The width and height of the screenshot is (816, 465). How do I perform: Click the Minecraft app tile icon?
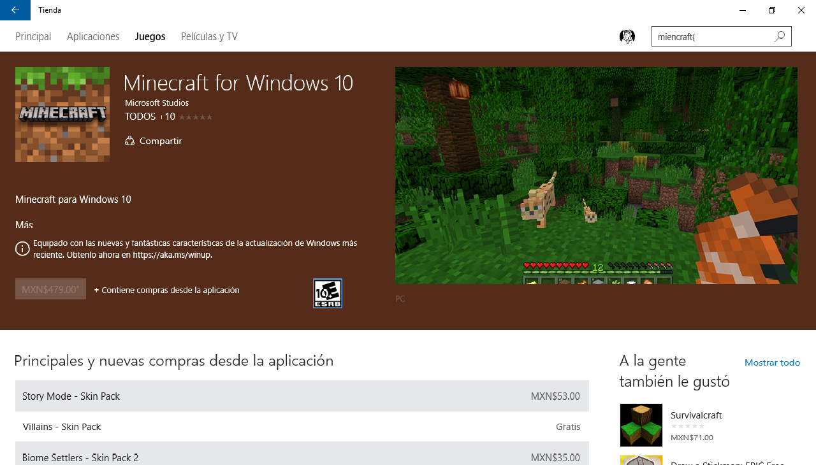click(62, 115)
